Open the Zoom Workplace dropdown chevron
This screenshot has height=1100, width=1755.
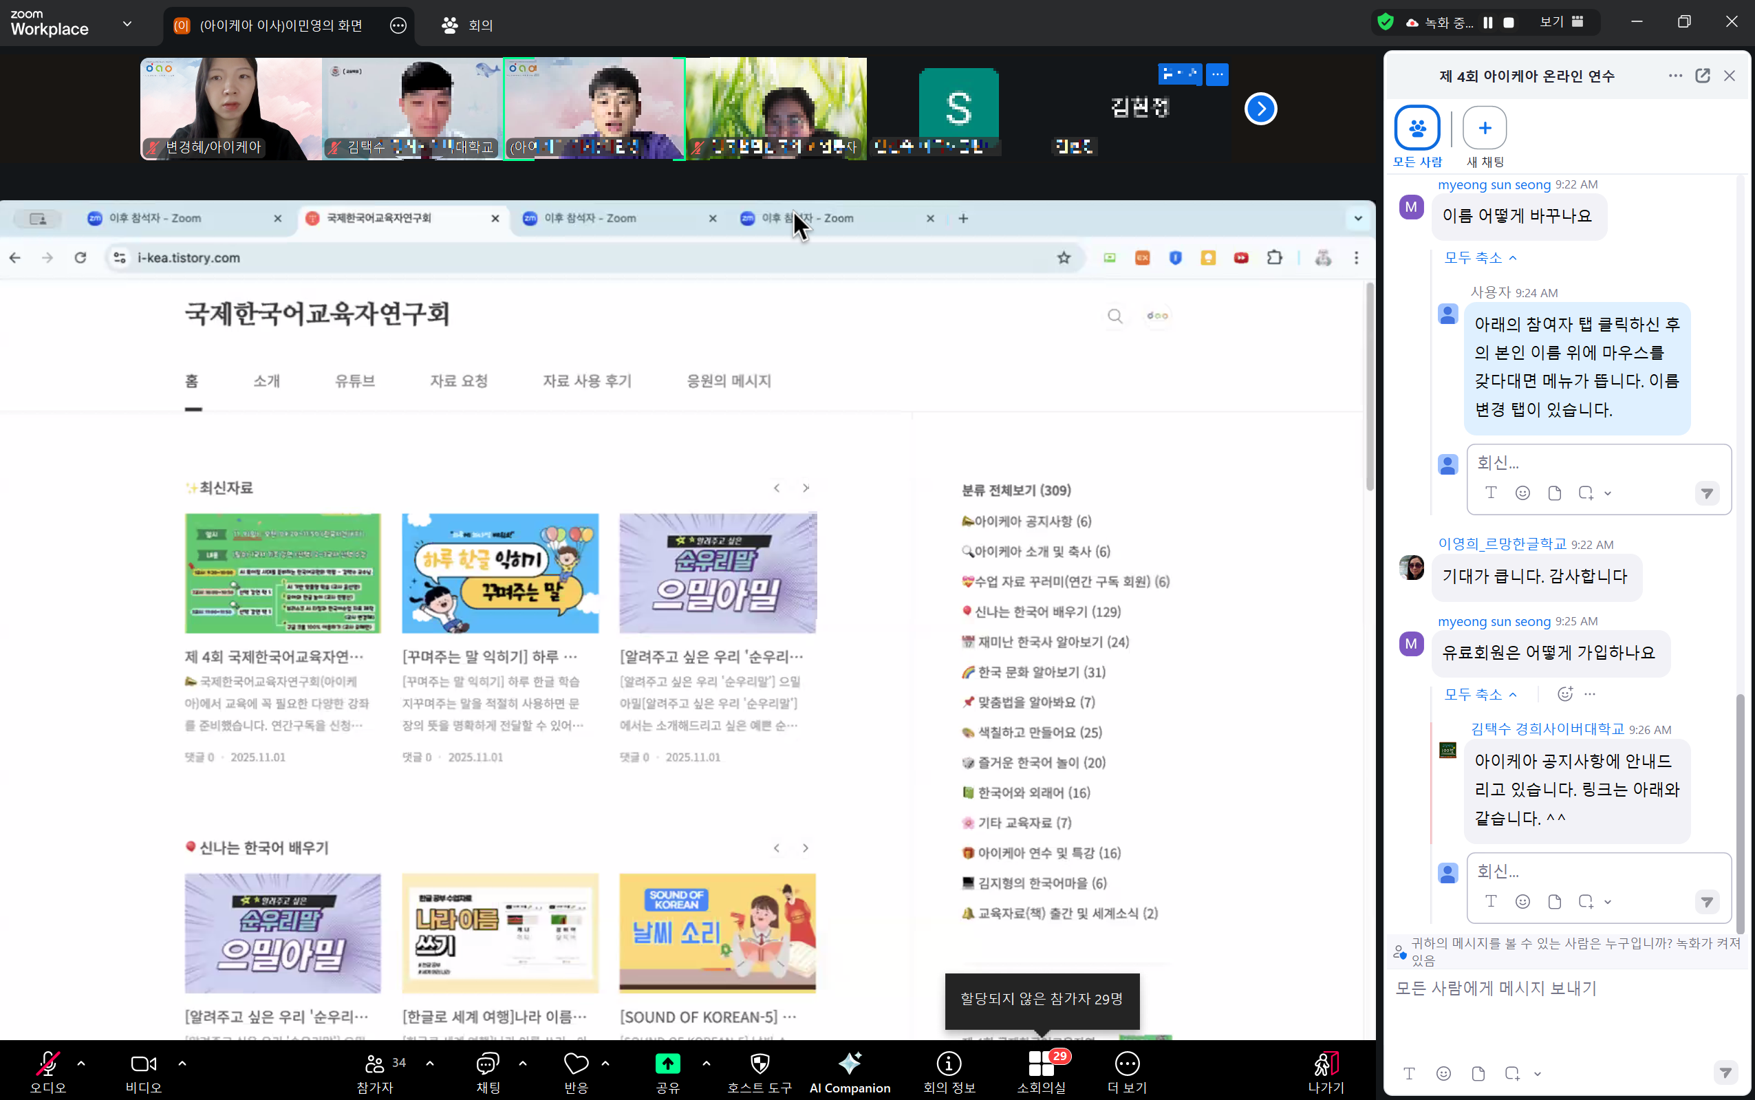point(127,24)
